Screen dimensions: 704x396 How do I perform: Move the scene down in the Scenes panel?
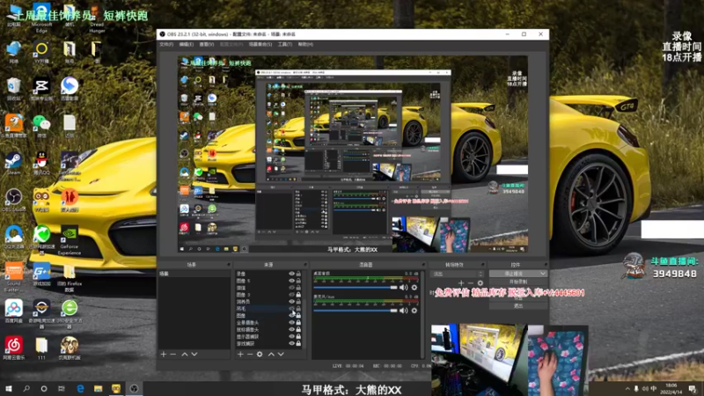click(194, 355)
